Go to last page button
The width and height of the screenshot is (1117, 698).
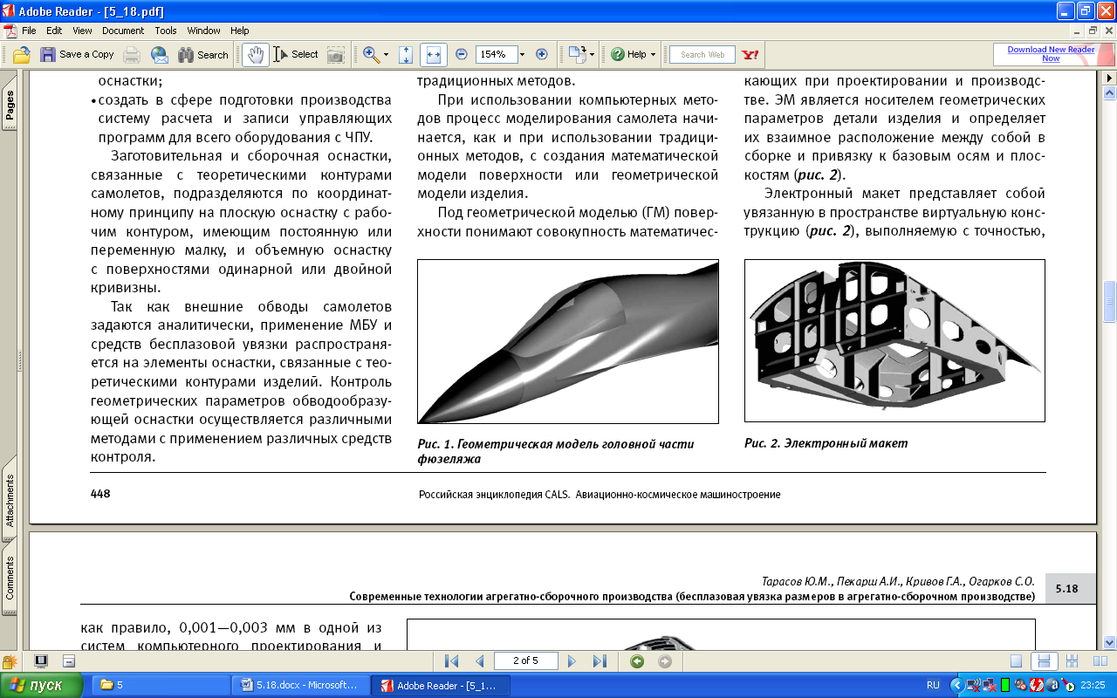(x=600, y=661)
